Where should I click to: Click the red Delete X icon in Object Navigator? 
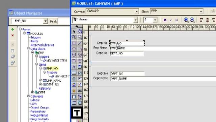point(12,35)
